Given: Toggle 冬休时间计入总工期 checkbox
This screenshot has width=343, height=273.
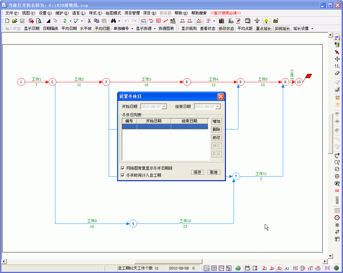Looking at the screenshot, I should pos(123,175).
